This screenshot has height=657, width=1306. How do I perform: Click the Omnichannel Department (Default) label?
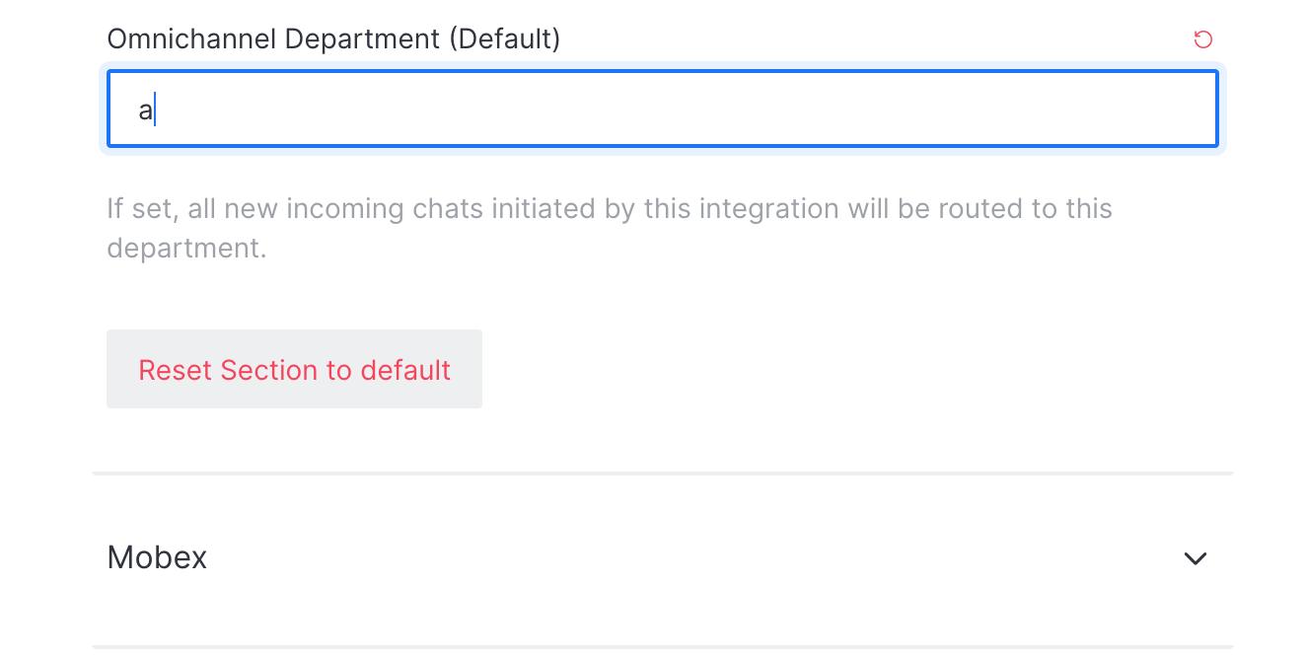[333, 39]
